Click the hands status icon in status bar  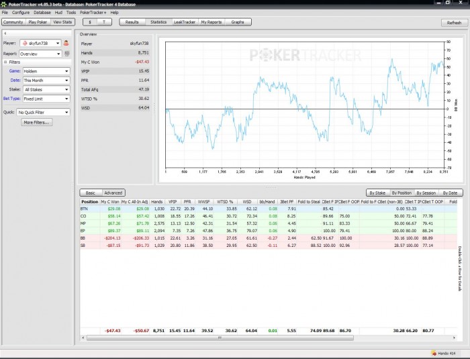point(434,354)
